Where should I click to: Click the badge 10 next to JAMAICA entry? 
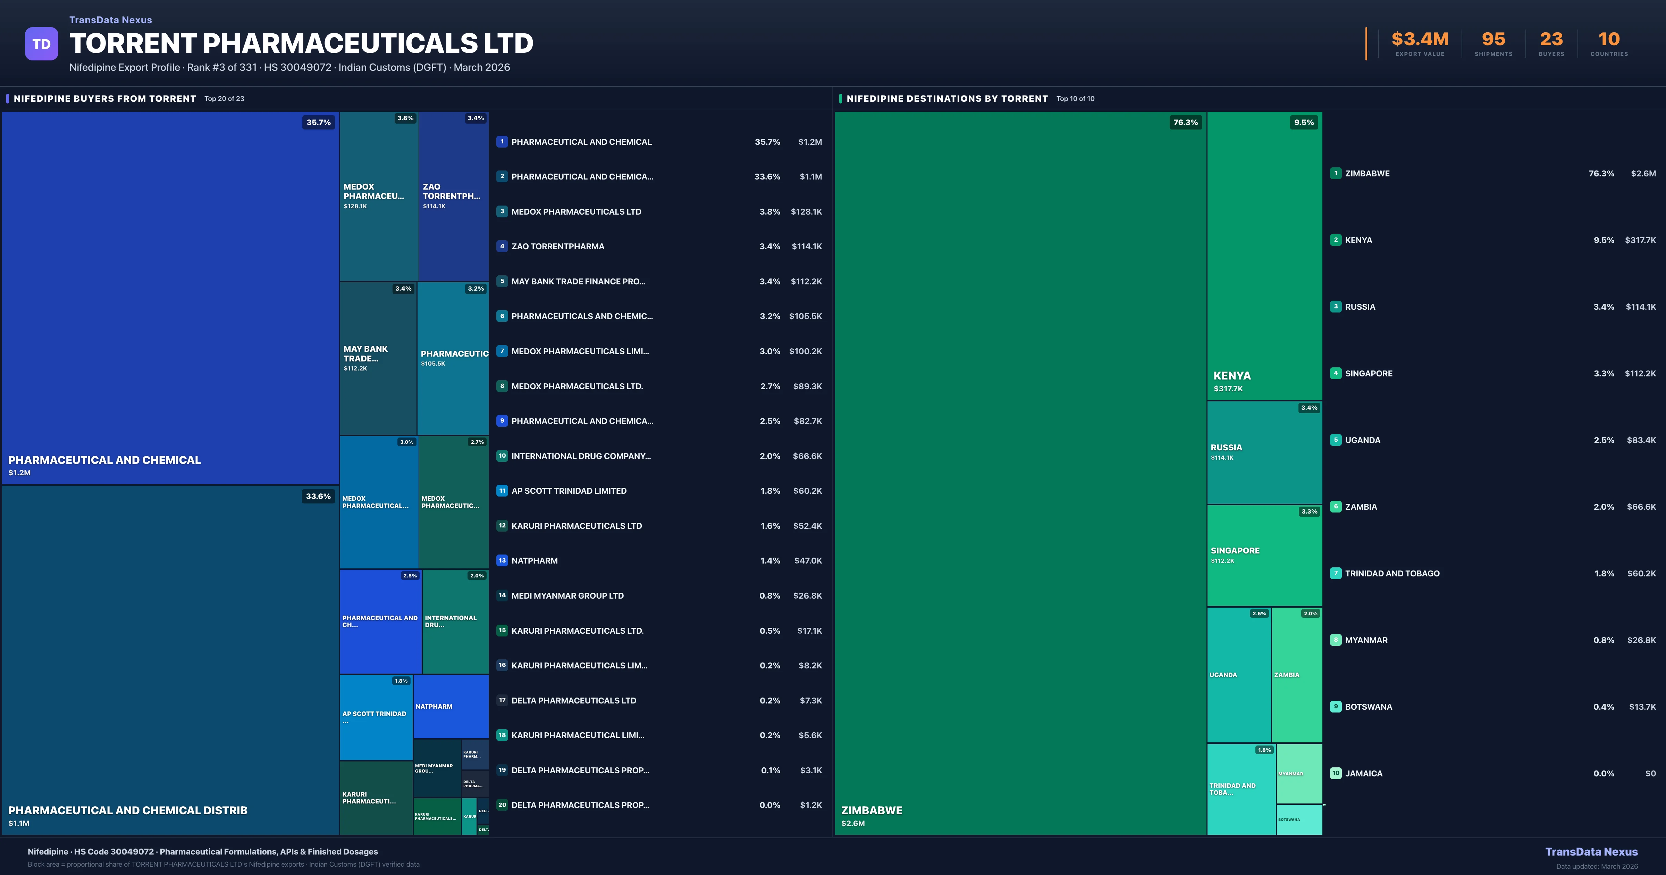click(x=1336, y=773)
